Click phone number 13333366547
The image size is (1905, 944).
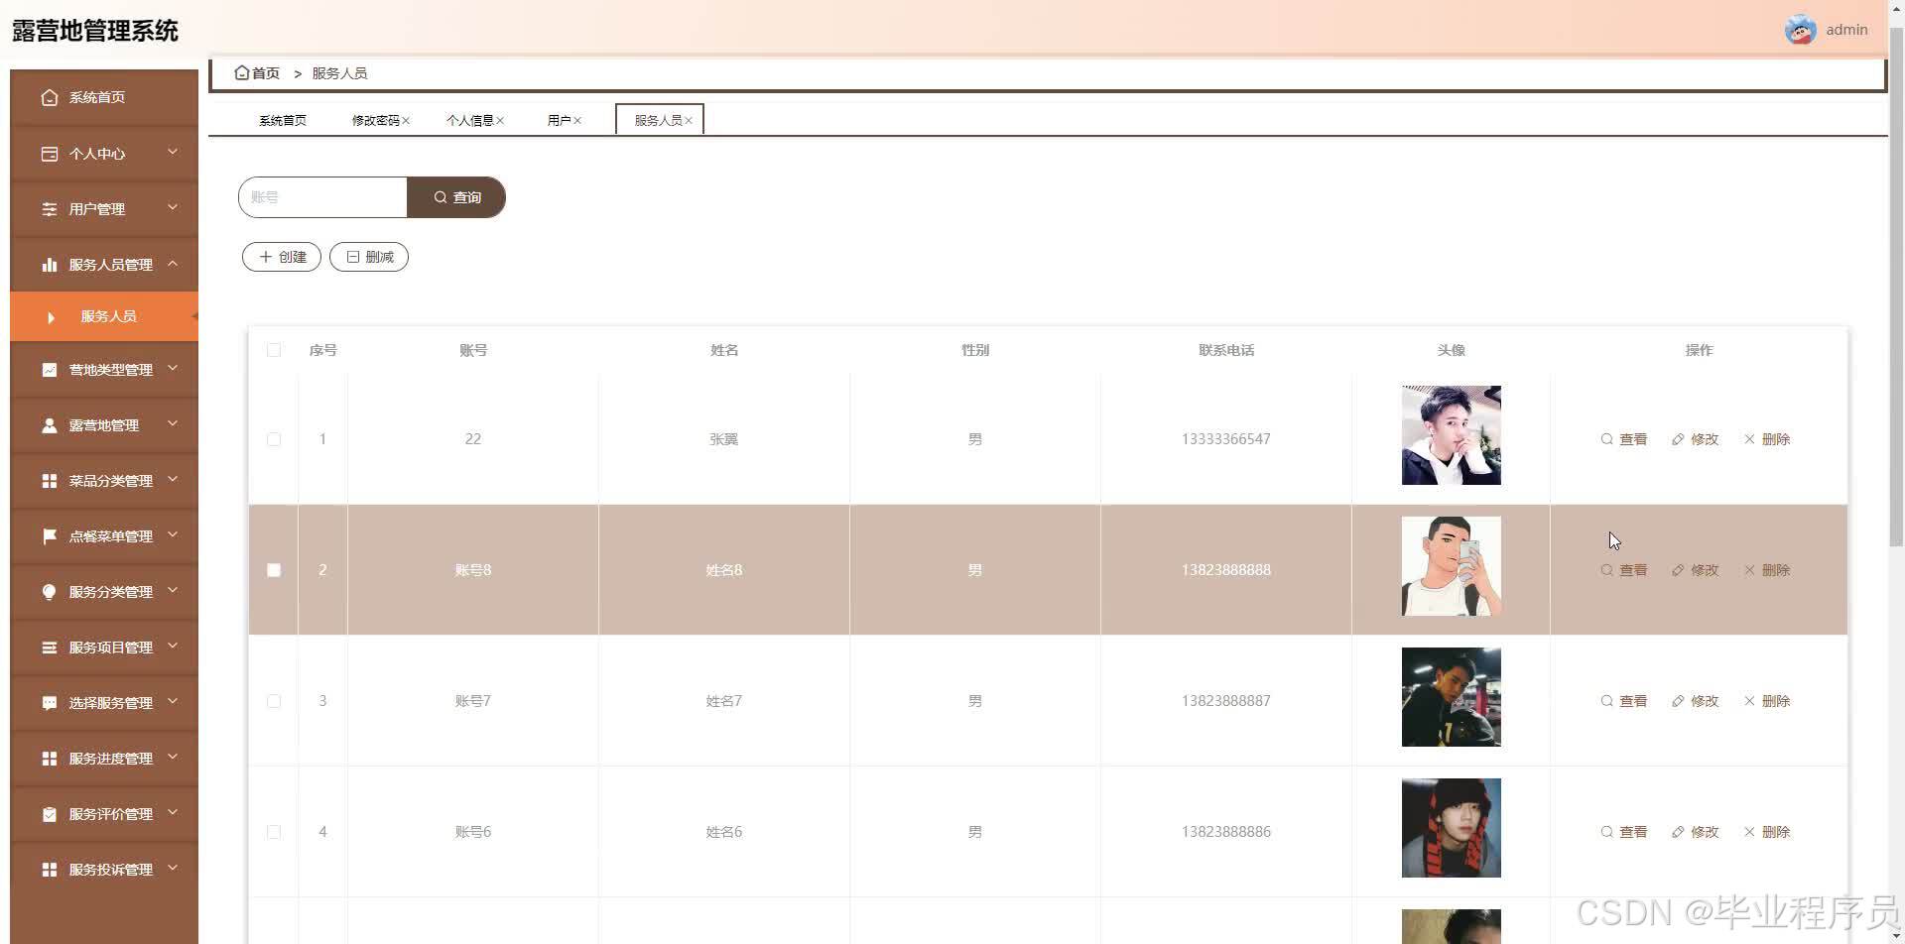pos(1225,439)
